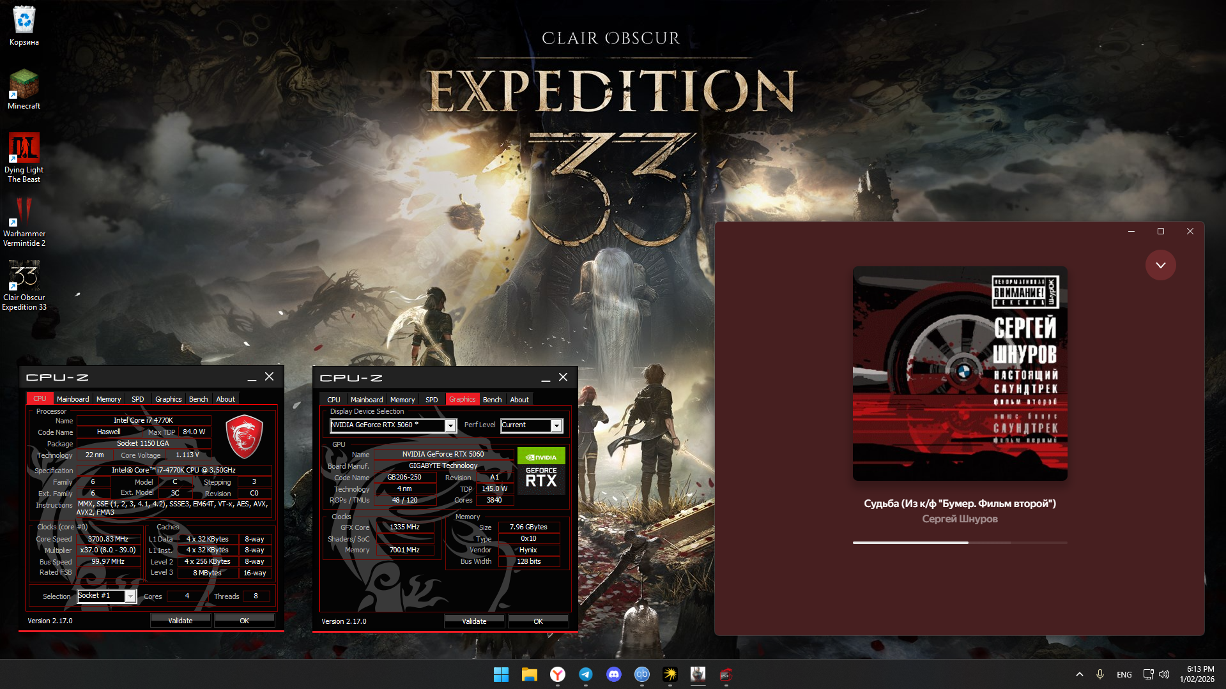Switch to Telegram in the taskbar
The image size is (1226, 689).
(x=585, y=674)
